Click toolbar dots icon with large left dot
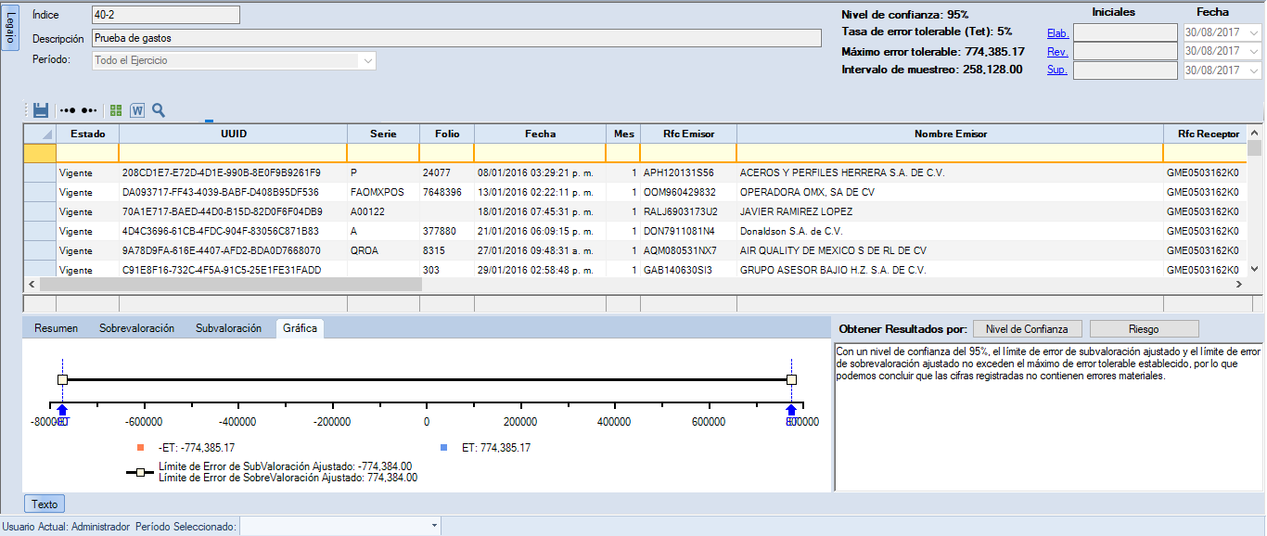 [89, 110]
